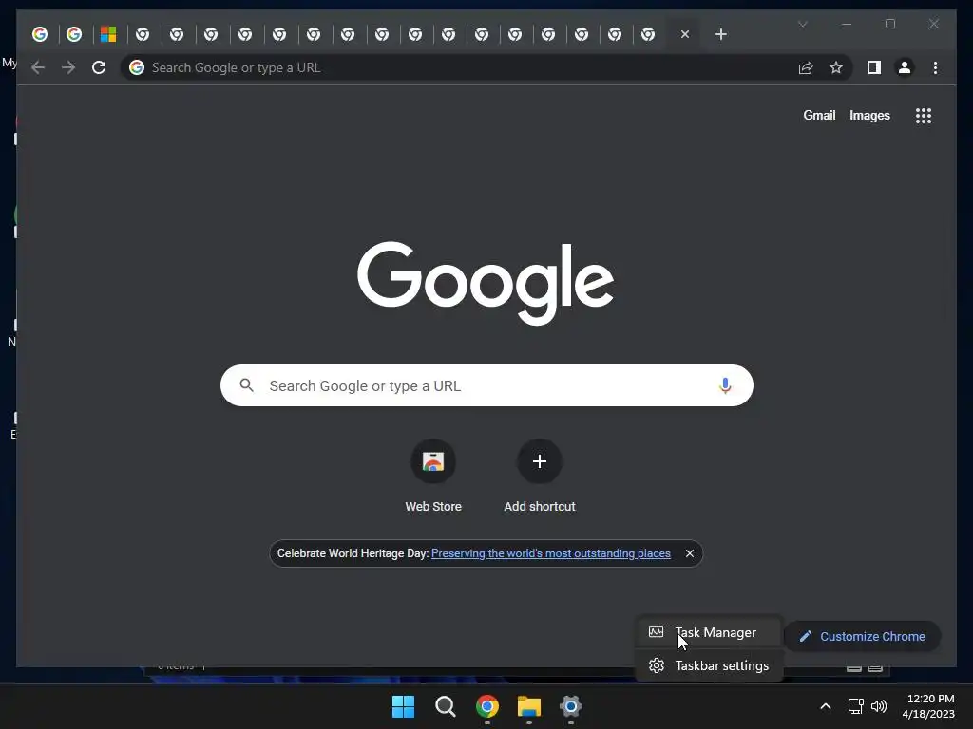This screenshot has width=973, height=729.
Task: Click Customize Chrome button
Action: [x=863, y=637]
